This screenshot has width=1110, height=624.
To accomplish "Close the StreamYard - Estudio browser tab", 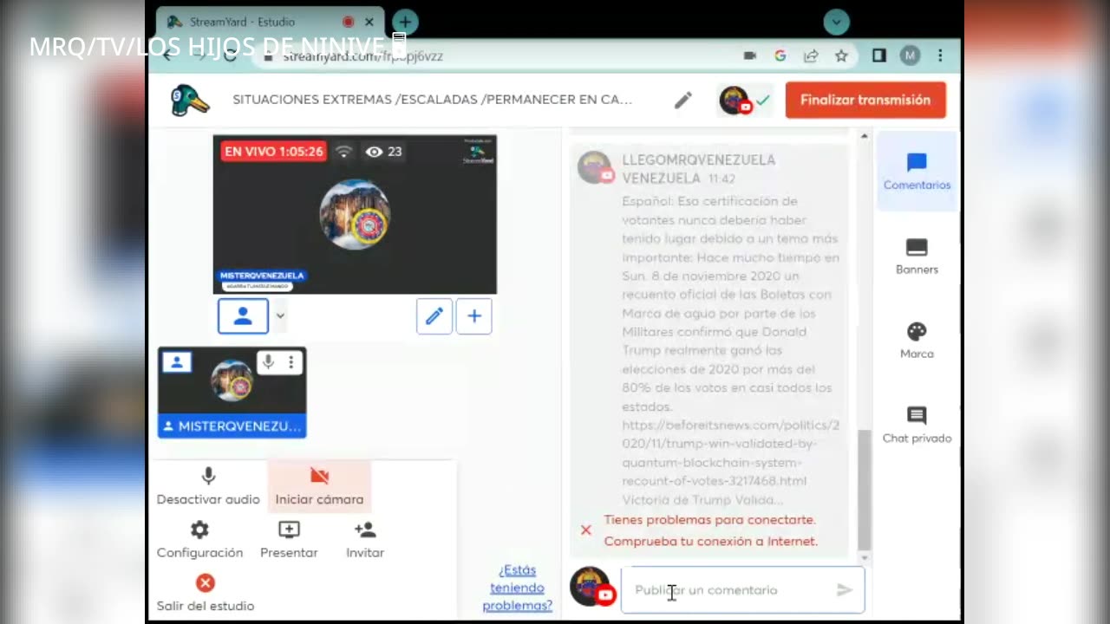I will [x=370, y=23].
